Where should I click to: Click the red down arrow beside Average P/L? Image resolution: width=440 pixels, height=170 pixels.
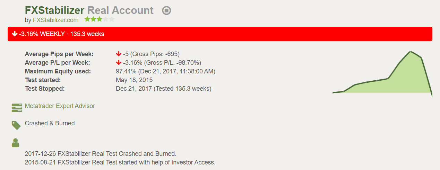(x=119, y=63)
